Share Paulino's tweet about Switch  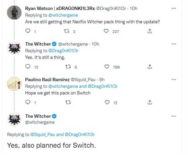pyautogui.click(x=150, y=102)
